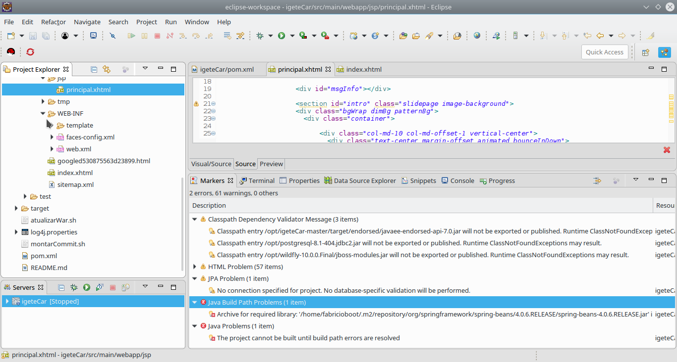
Task: Expand the target folder in Project Explorer
Action: (x=16, y=208)
